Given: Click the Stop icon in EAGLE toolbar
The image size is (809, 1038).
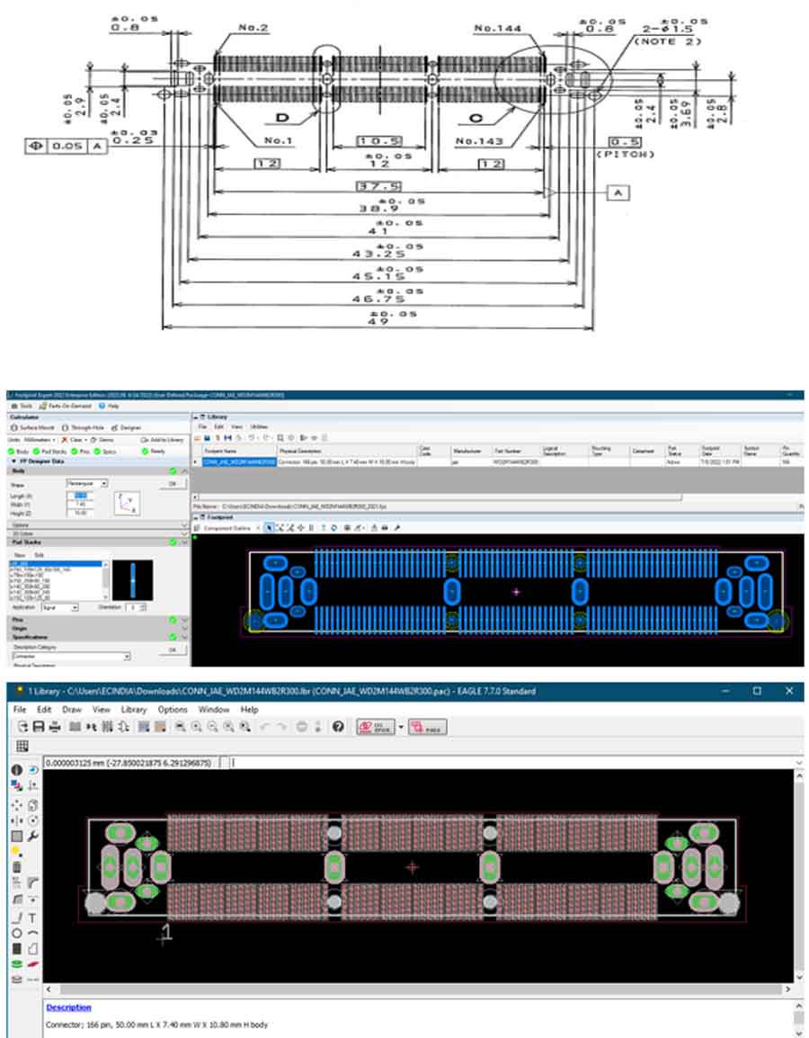Looking at the screenshot, I should point(302,726).
